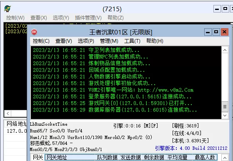Open 控制(W) menu in 7215 window

[x=15, y=18]
